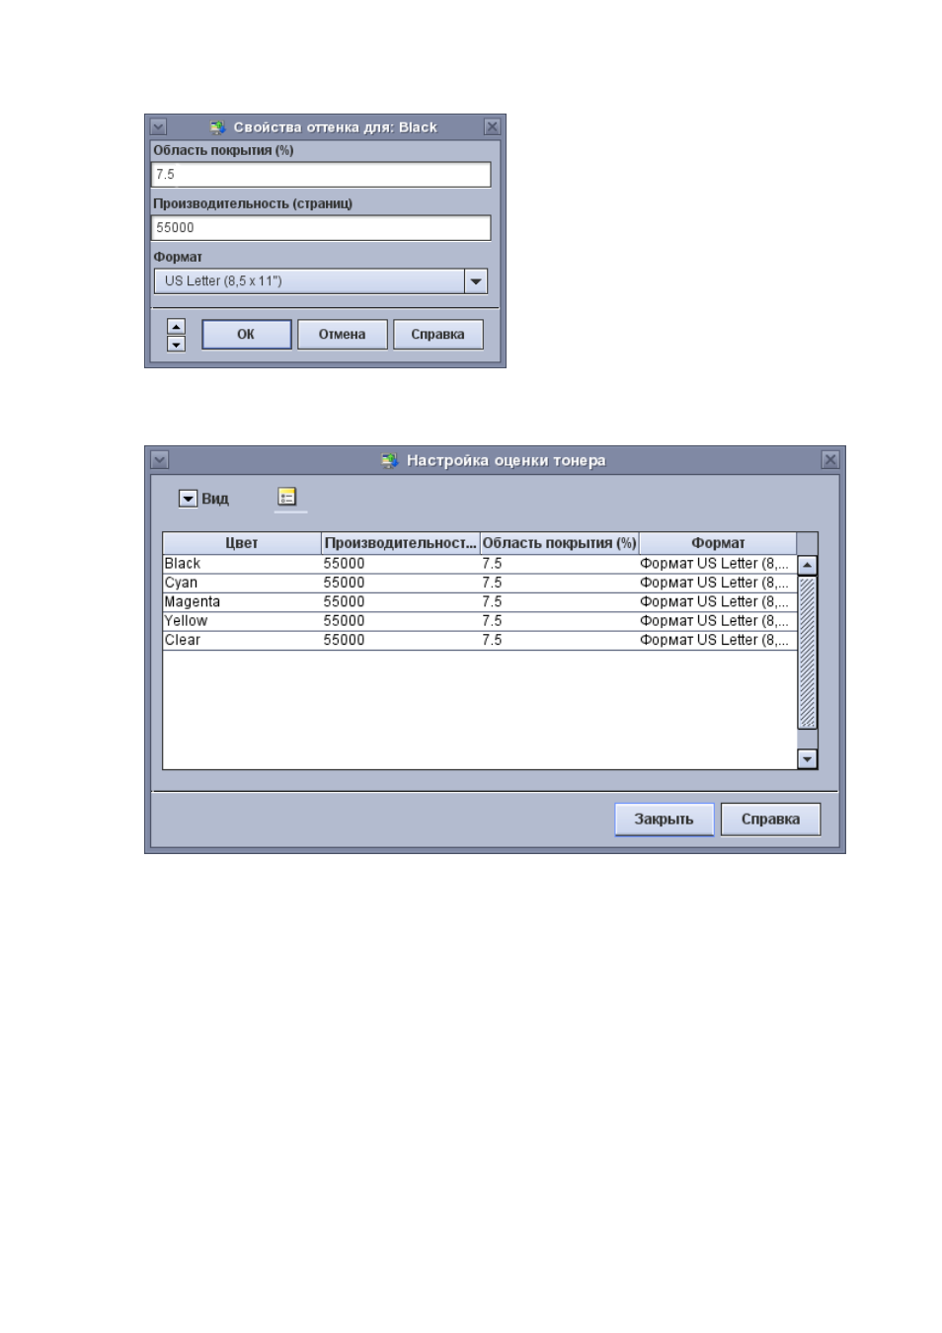Focus the Область покрытия (%) field
Viewport: 942px width, 1333px height.
pos(321,175)
